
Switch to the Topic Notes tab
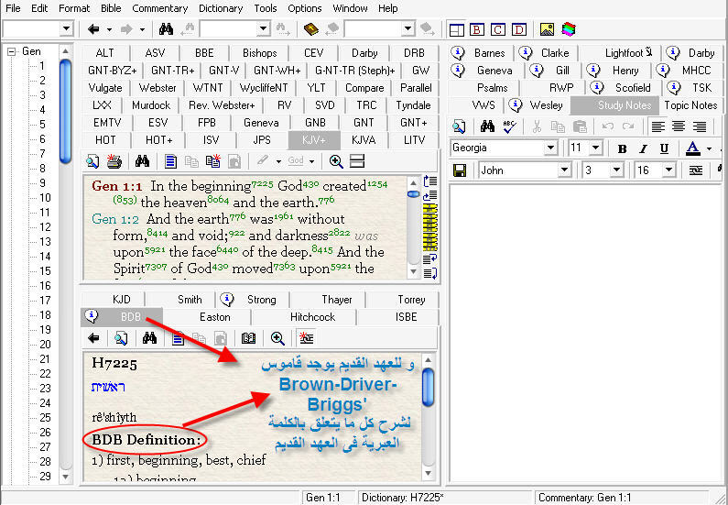click(x=690, y=105)
